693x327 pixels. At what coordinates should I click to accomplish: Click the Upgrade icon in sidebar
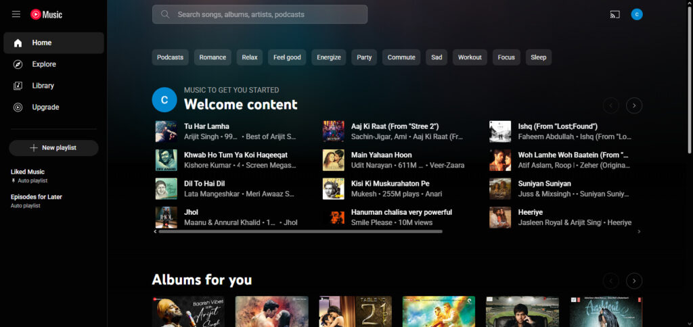18,107
